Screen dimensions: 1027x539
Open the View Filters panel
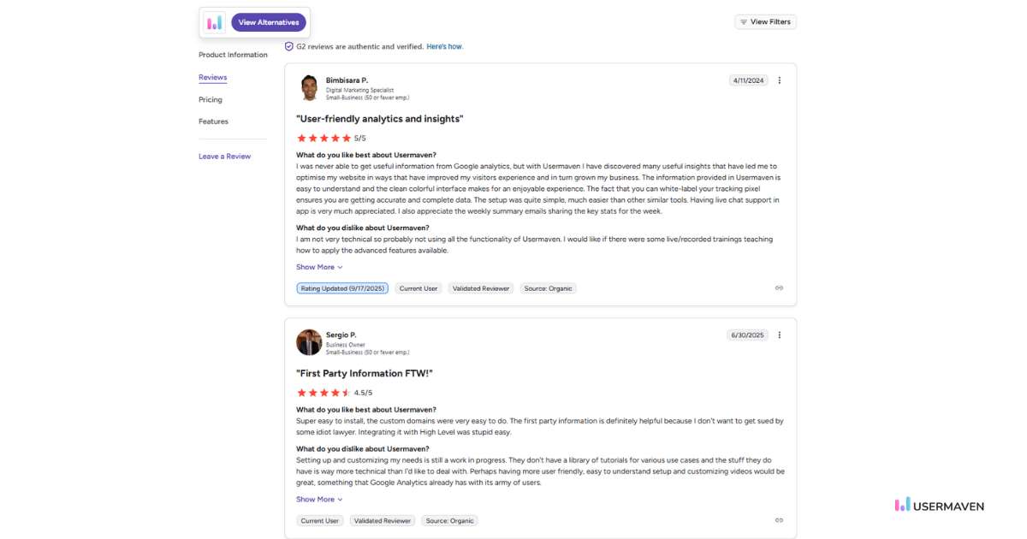(765, 21)
